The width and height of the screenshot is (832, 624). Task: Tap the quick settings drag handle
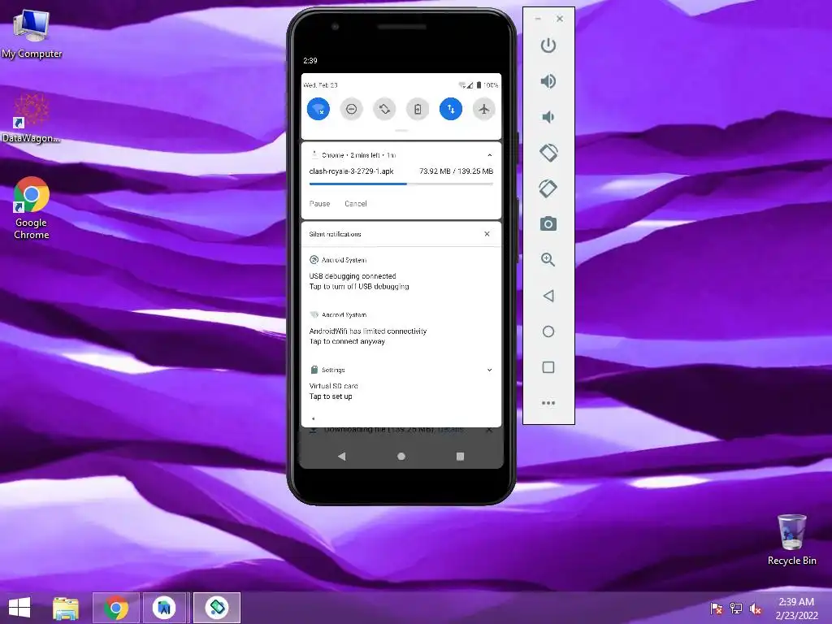[401, 131]
